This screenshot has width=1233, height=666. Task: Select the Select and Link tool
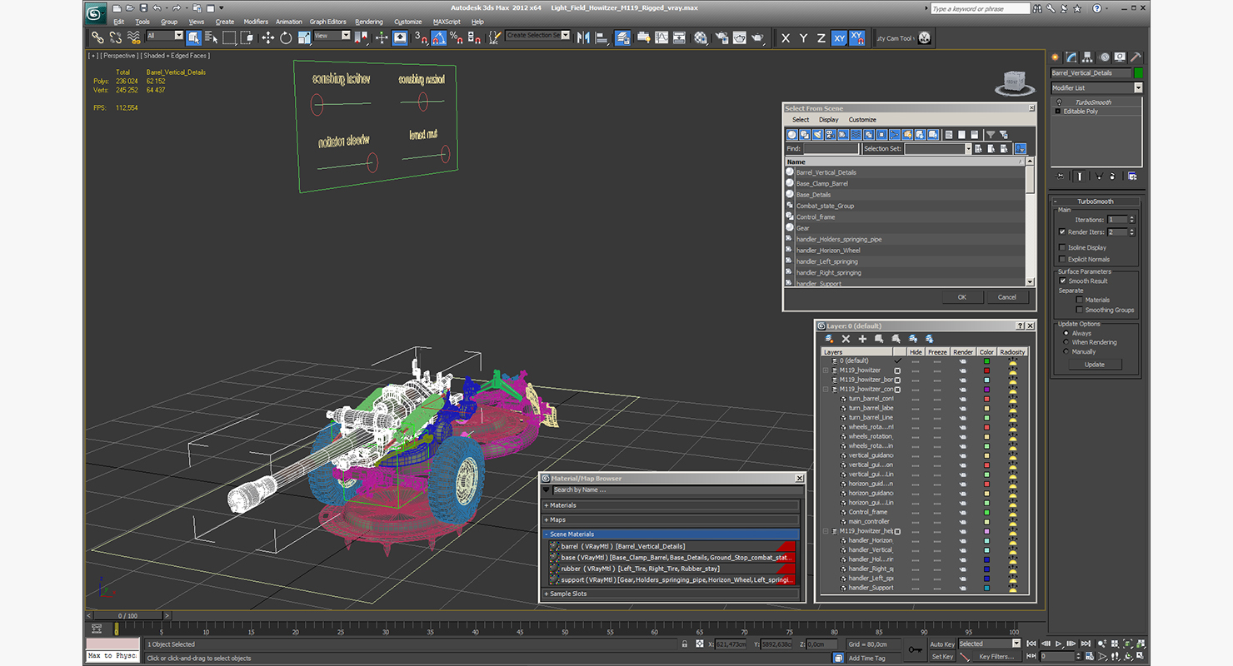click(x=98, y=37)
